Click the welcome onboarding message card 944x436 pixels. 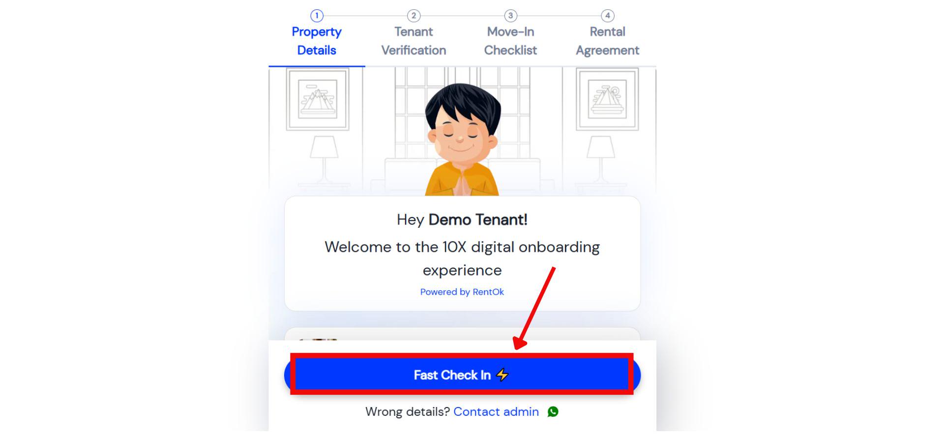pyautogui.click(x=462, y=253)
